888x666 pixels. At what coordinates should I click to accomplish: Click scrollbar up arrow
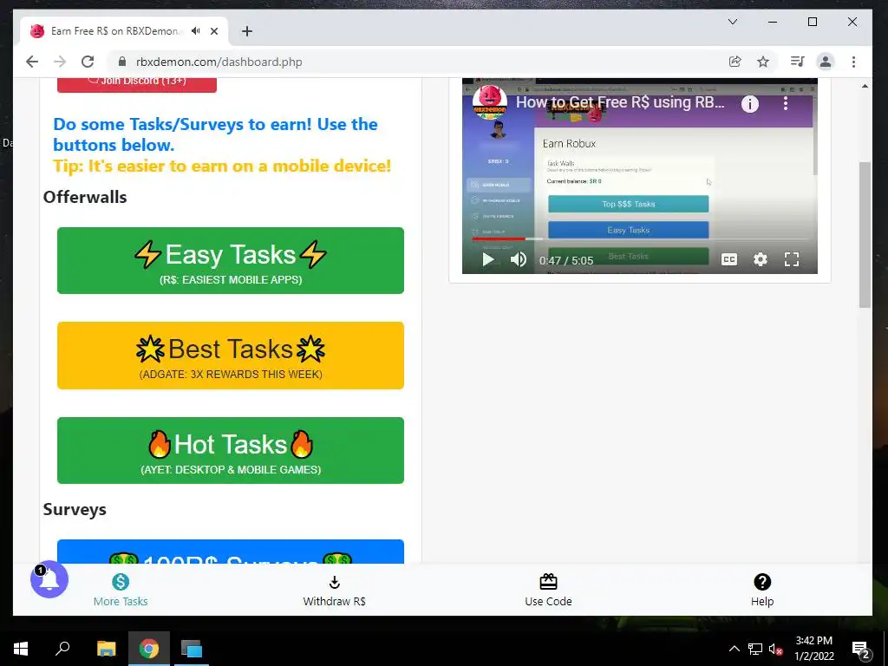point(865,86)
